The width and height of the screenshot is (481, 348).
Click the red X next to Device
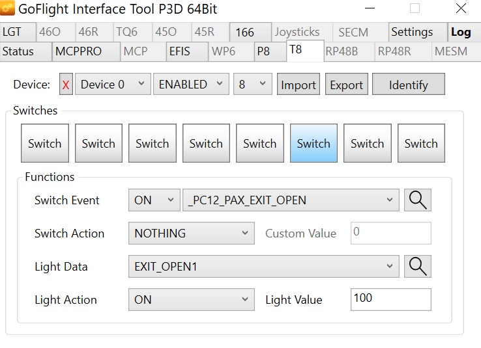(x=66, y=85)
